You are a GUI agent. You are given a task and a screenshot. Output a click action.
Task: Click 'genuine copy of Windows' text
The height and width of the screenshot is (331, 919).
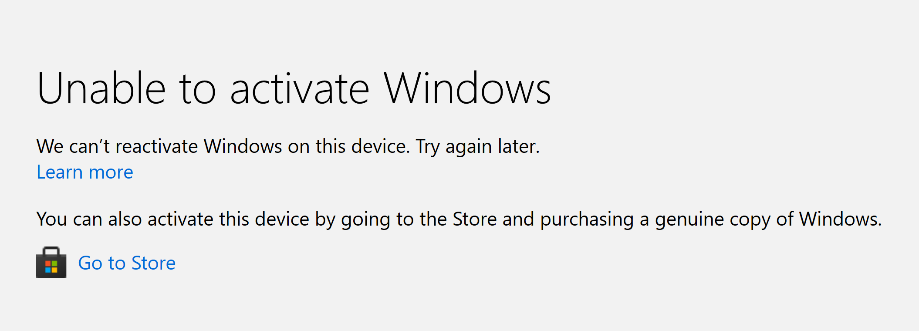coord(768,219)
